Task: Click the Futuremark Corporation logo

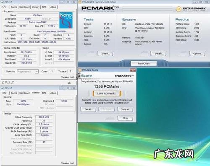Action: pos(191,9)
